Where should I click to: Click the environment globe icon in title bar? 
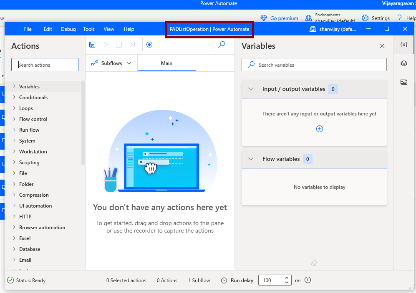(313, 29)
